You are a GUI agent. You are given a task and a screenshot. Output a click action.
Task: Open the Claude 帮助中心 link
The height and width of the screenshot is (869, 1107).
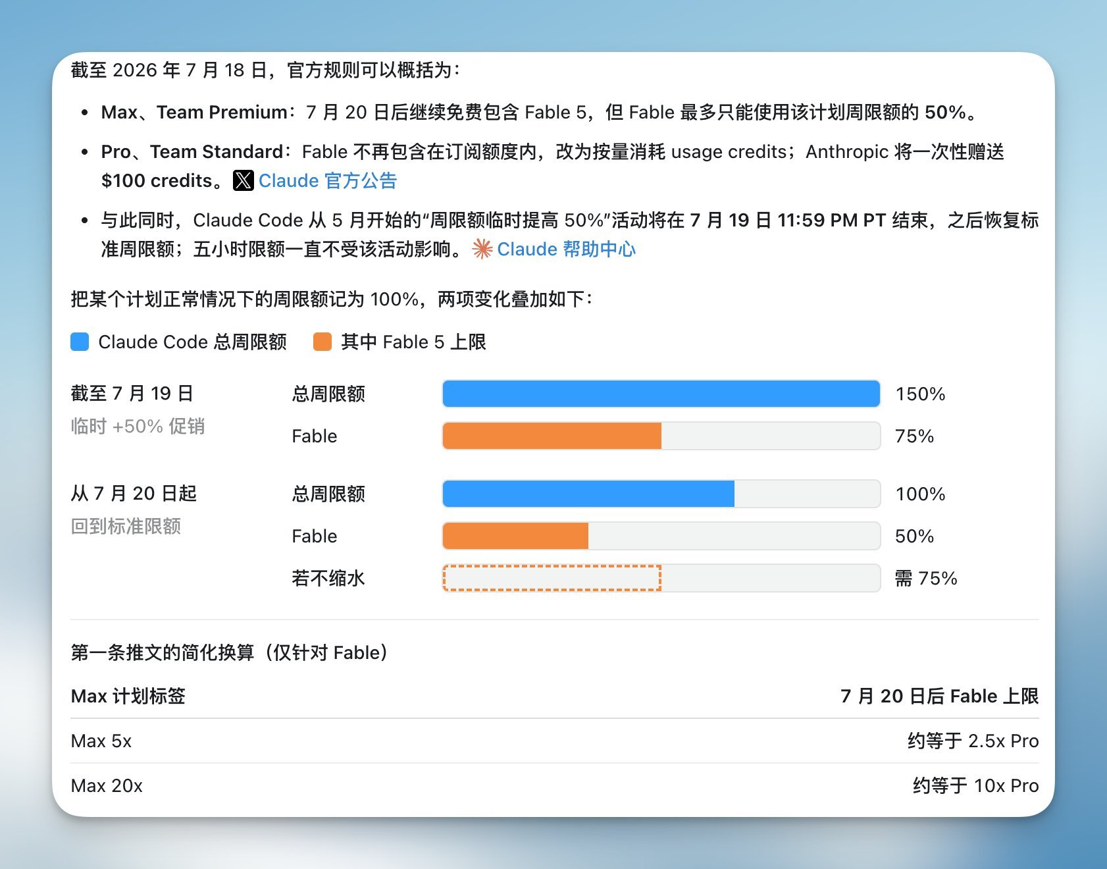[x=566, y=249]
